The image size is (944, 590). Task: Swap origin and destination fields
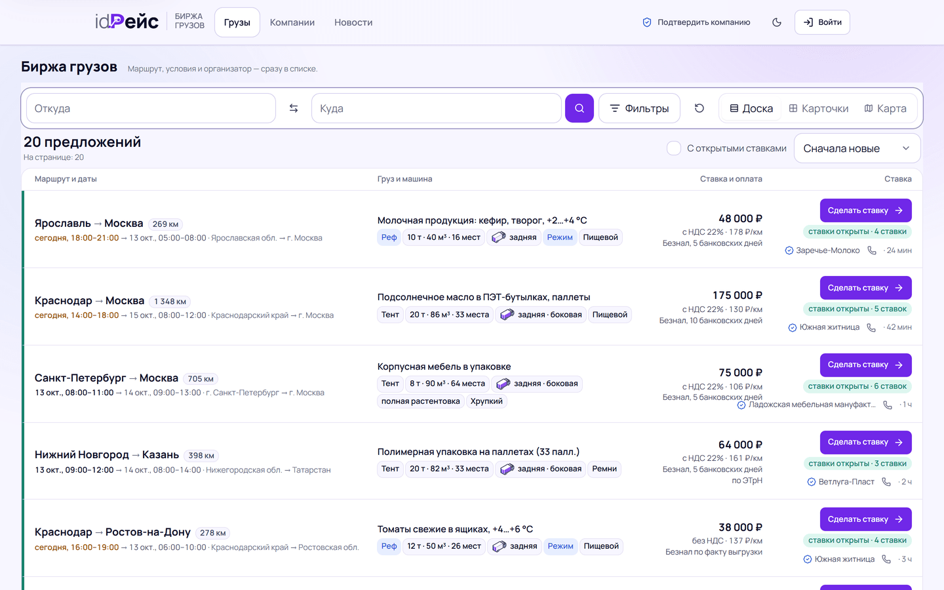click(x=294, y=108)
